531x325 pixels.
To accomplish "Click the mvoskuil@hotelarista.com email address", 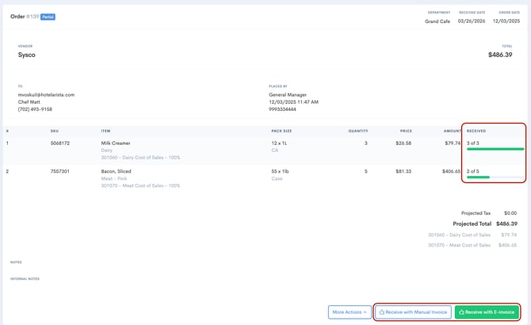I will click(46, 94).
